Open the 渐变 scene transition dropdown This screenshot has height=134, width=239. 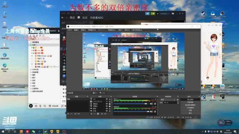pos(168,100)
